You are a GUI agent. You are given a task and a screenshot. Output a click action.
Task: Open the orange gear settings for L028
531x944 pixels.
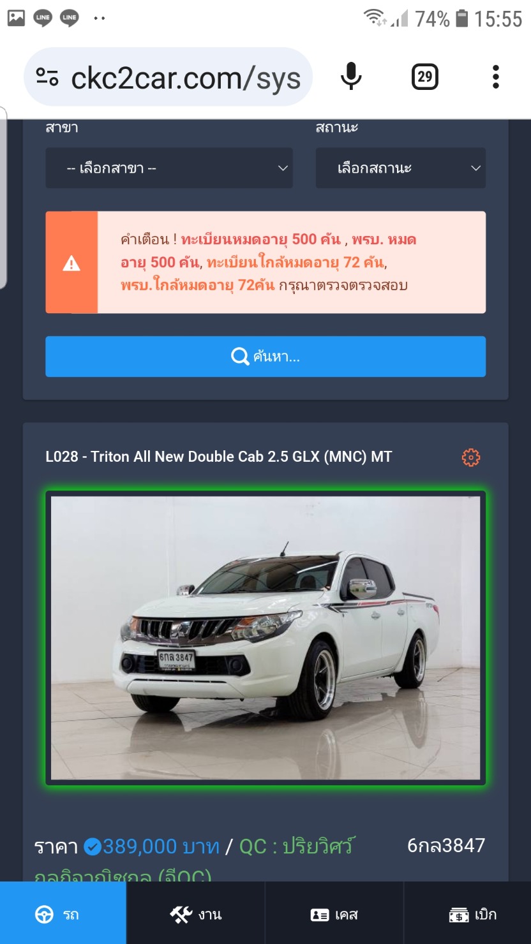coord(471,457)
